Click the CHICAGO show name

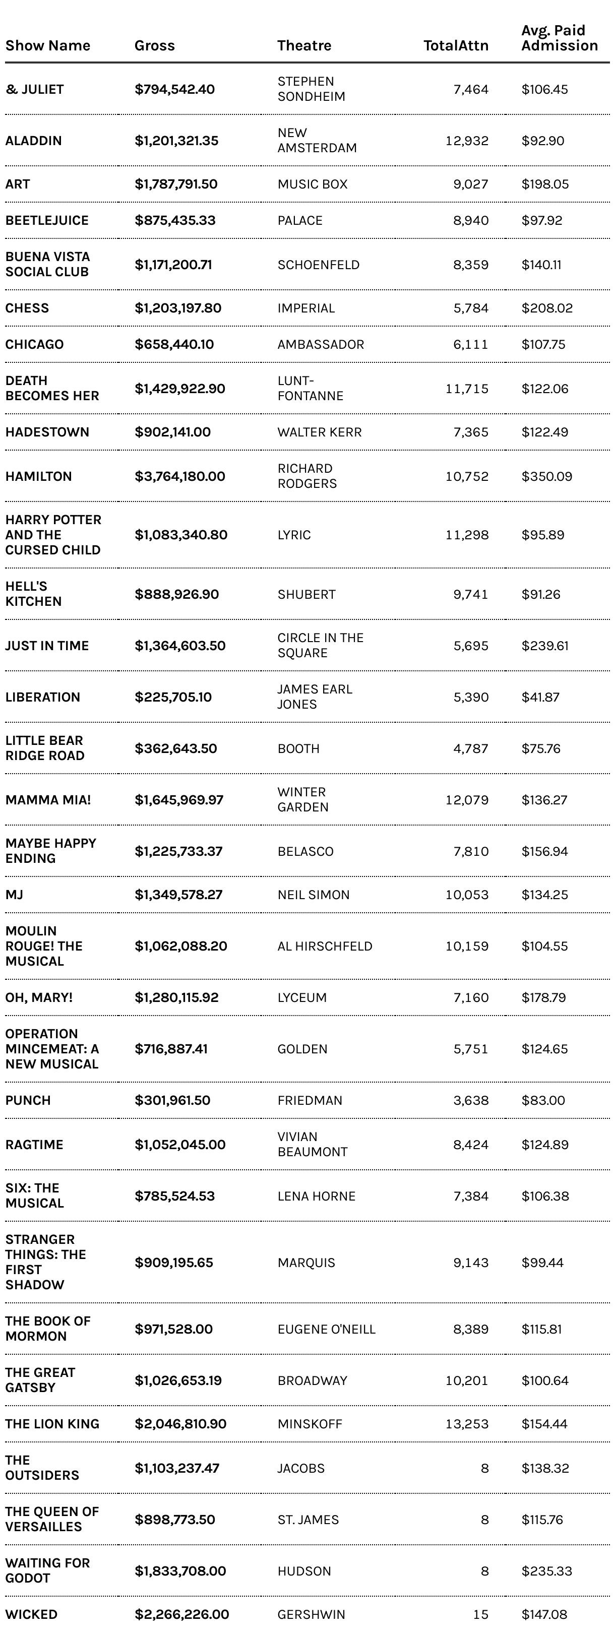point(34,344)
